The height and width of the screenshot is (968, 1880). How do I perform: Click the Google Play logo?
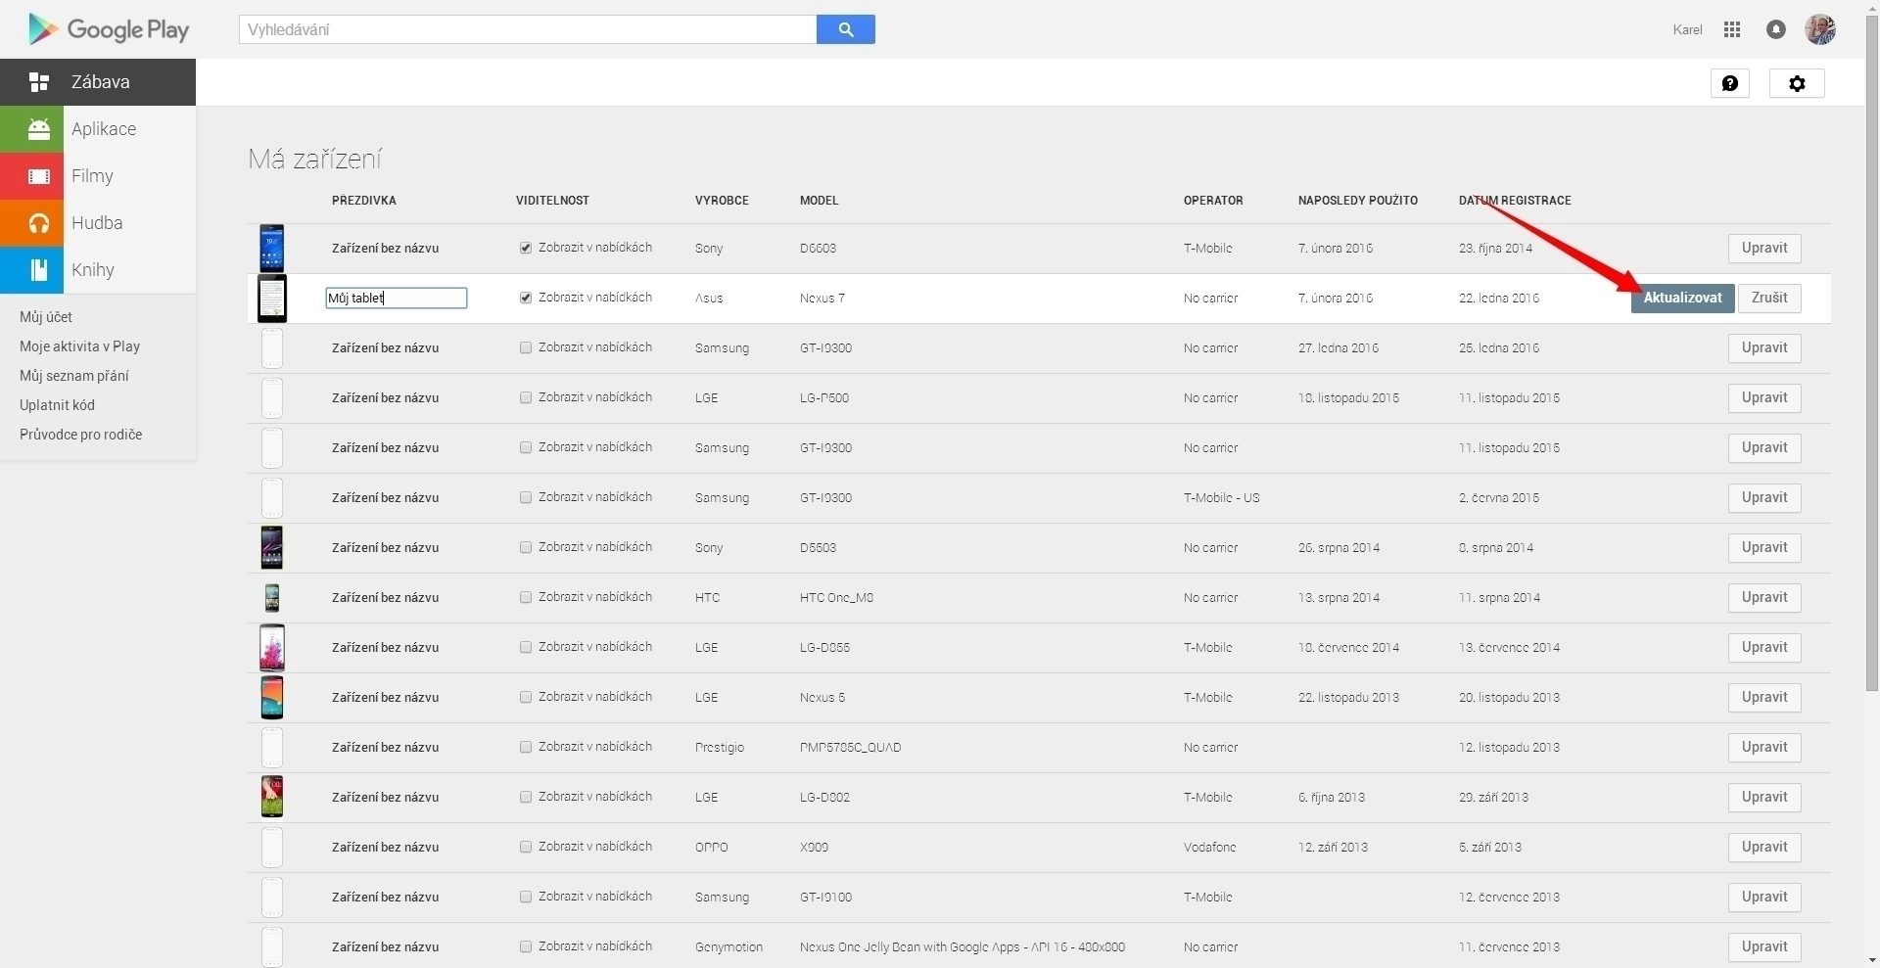coord(109,29)
